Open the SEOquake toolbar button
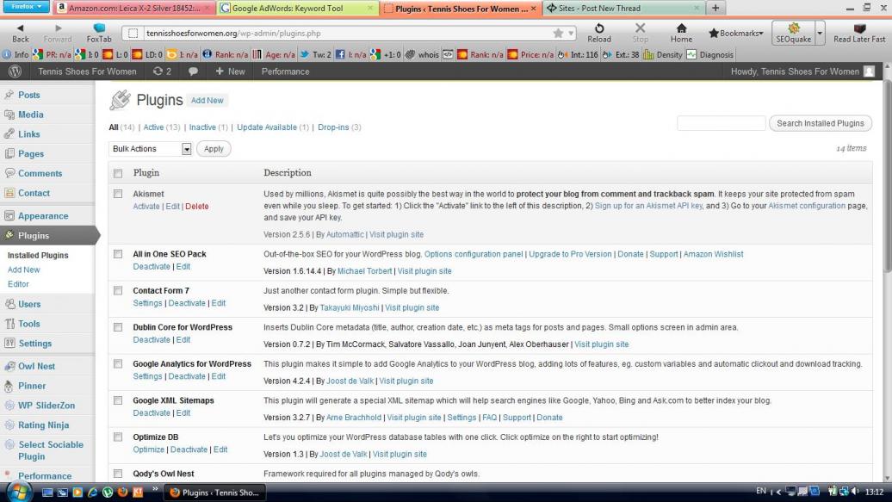 (793, 33)
